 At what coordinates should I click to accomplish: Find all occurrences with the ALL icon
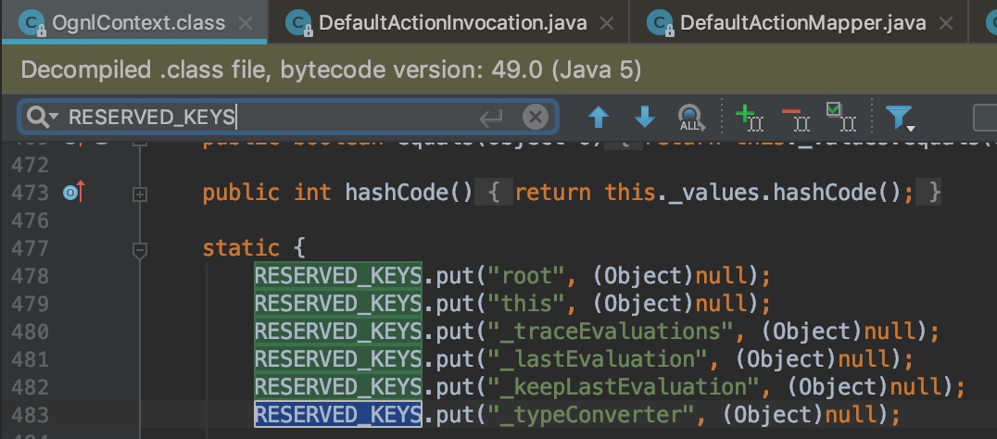pos(691,118)
